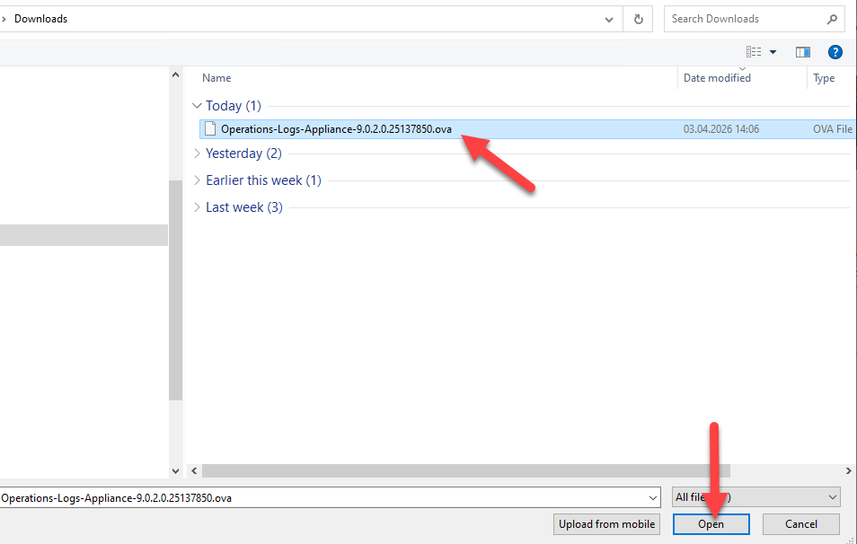This screenshot has height=544, width=857.
Task: Click the Upload from mobile button
Action: click(606, 524)
